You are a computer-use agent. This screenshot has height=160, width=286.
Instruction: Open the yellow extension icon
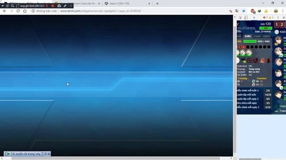click(x=266, y=11)
